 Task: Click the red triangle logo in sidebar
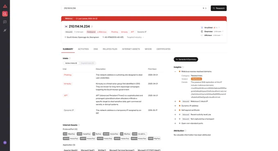tap(5, 7)
